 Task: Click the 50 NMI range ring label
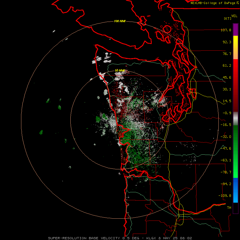coord(120,71)
